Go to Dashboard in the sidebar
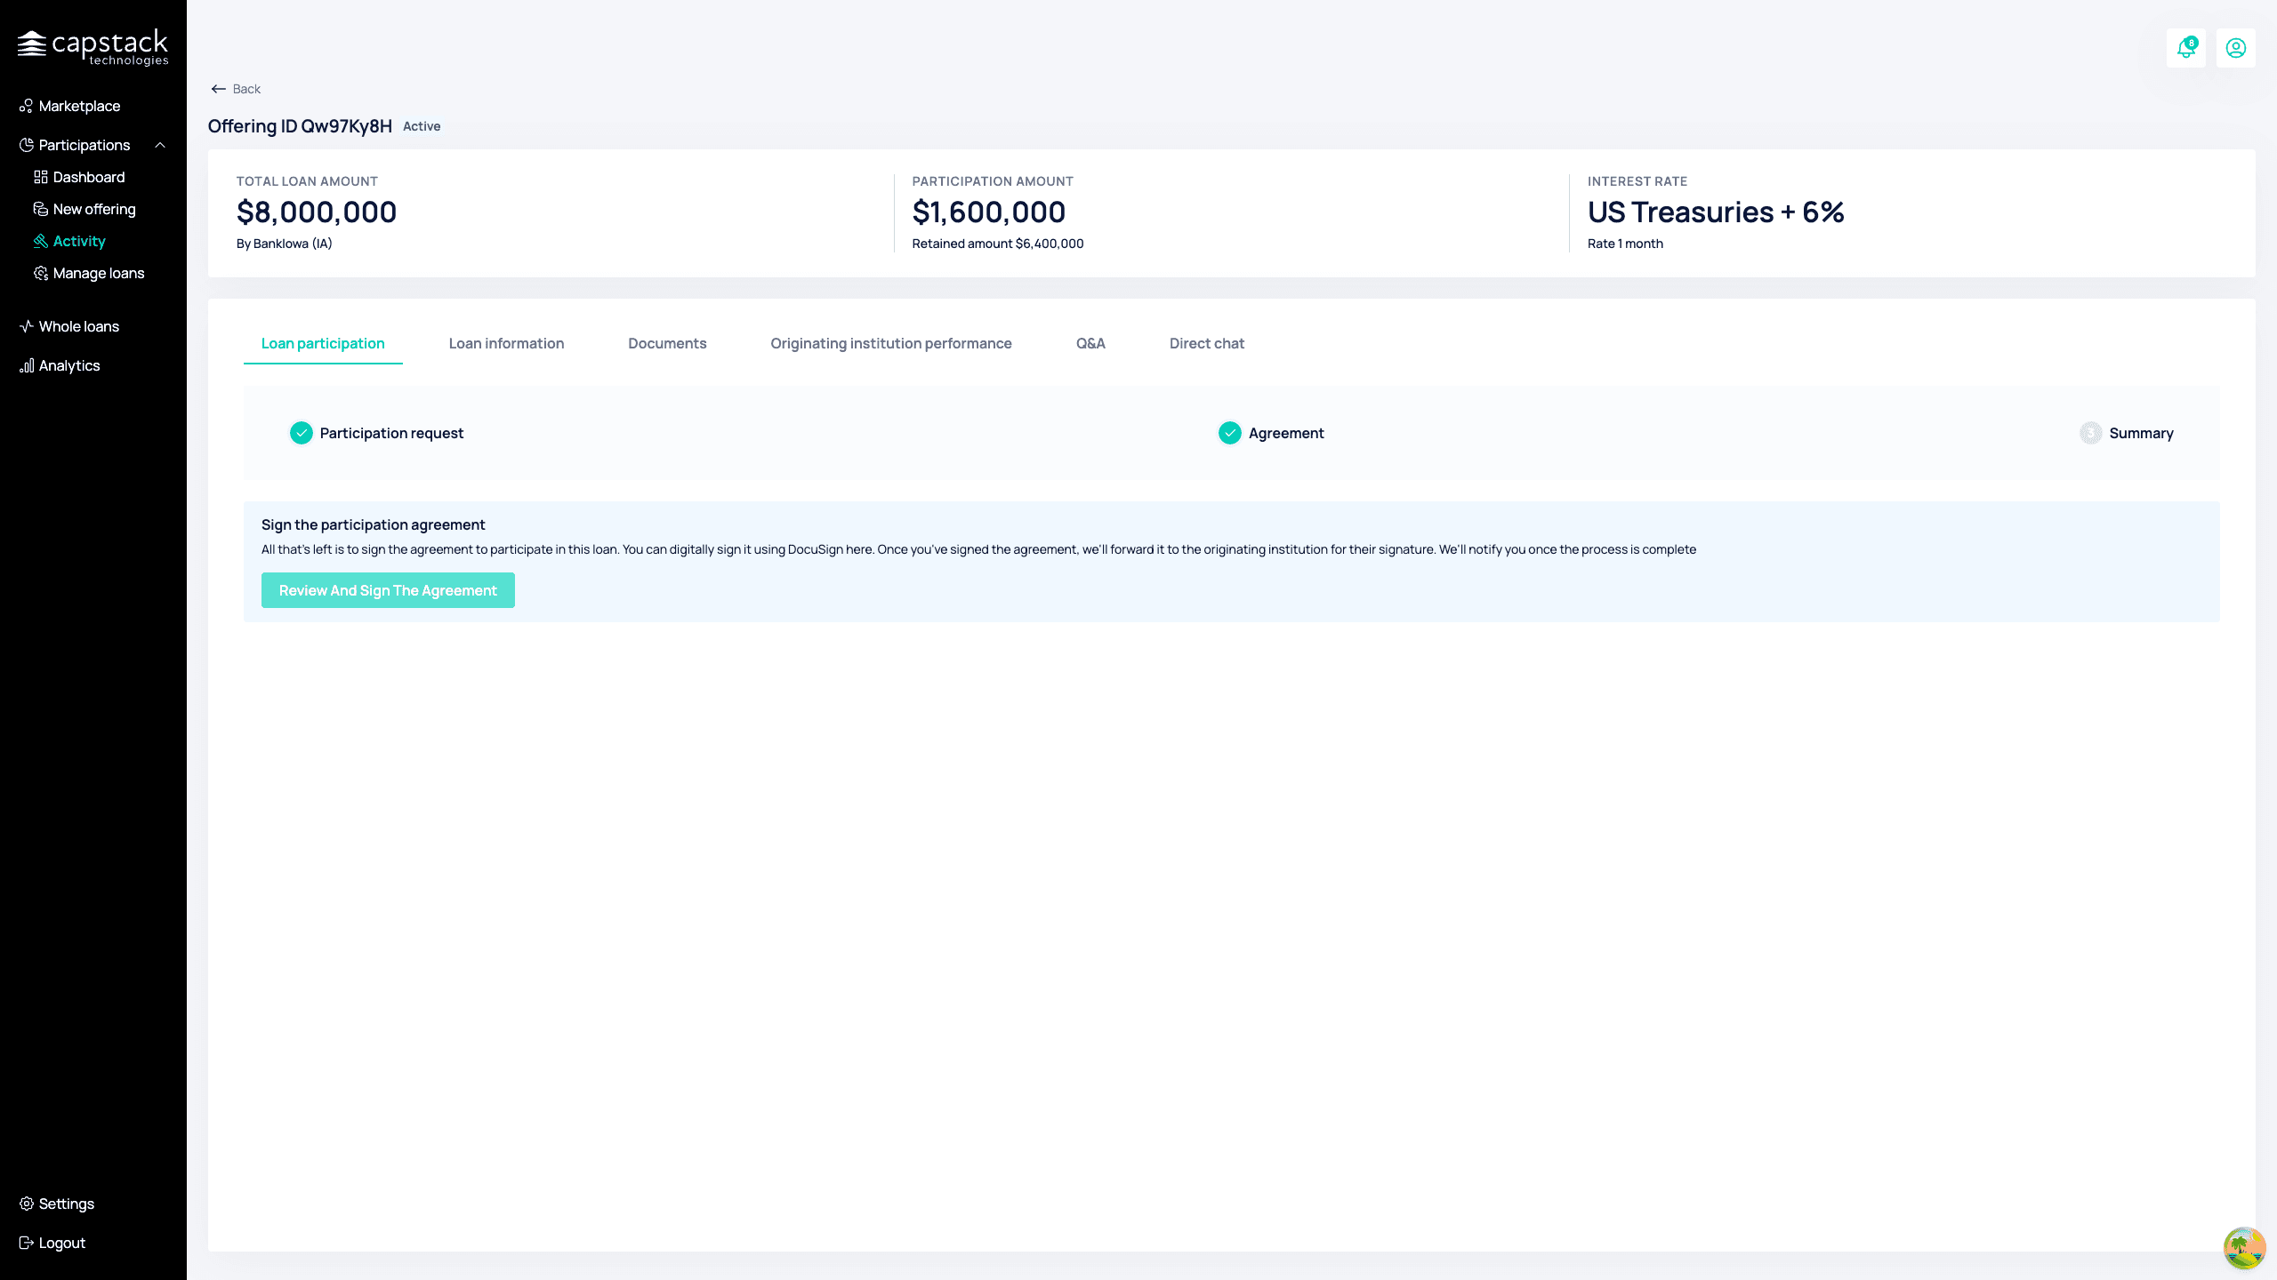Viewport: 2277px width, 1280px height. [89, 177]
